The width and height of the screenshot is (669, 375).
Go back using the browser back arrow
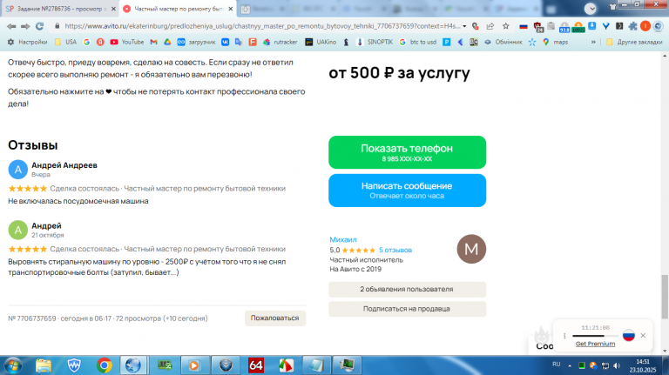point(11,26)
